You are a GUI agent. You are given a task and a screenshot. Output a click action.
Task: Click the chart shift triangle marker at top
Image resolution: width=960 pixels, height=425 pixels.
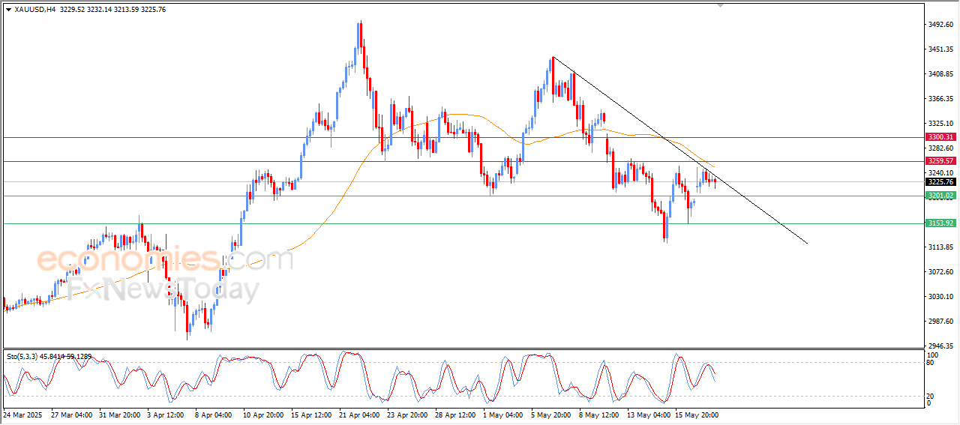click(x=721, y=5)
